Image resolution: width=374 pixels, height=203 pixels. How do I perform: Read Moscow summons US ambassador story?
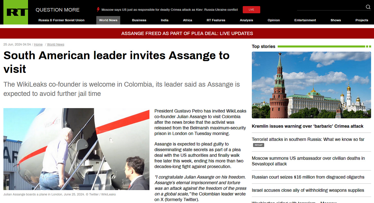tap(308, 161)
